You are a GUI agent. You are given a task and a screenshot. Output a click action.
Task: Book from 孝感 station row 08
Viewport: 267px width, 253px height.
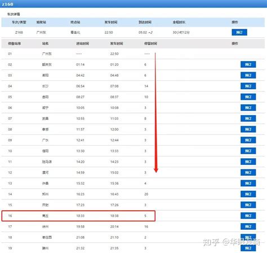coord(248,129)
